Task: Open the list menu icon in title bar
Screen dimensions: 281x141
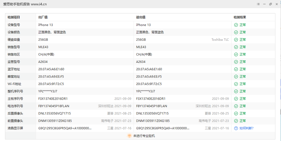Action: (x=258, y=4)
